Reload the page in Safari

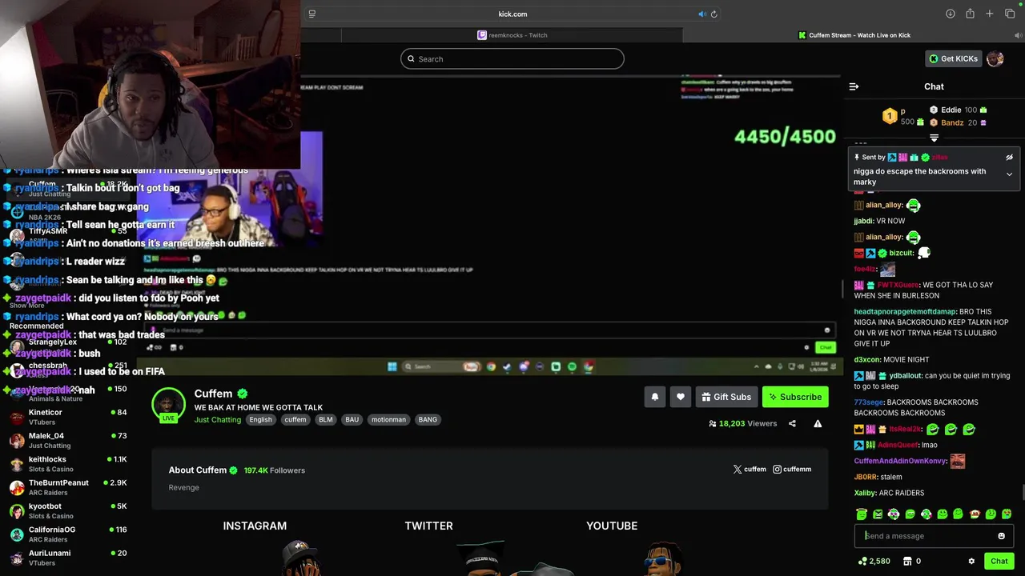[713, 14]
